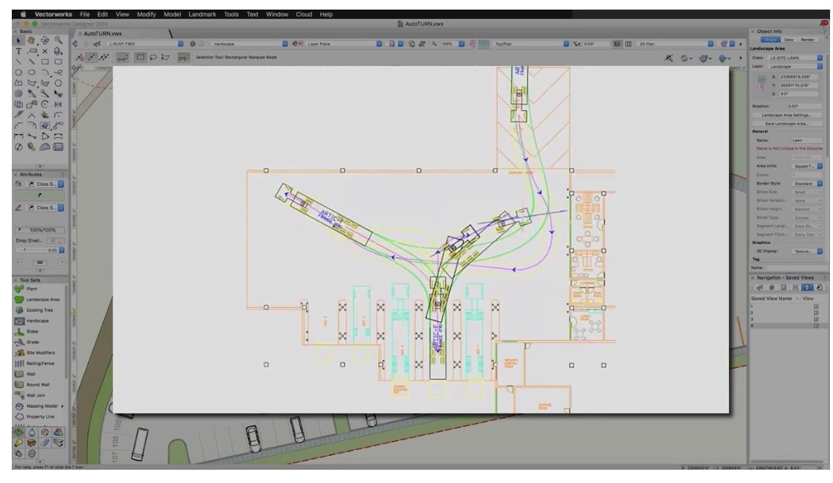Open the fill style Class S... dropdown
The image size is (833, 483).
click(x=46, y=184)
